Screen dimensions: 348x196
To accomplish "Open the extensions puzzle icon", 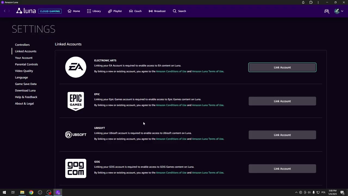I will click(311, 2).
